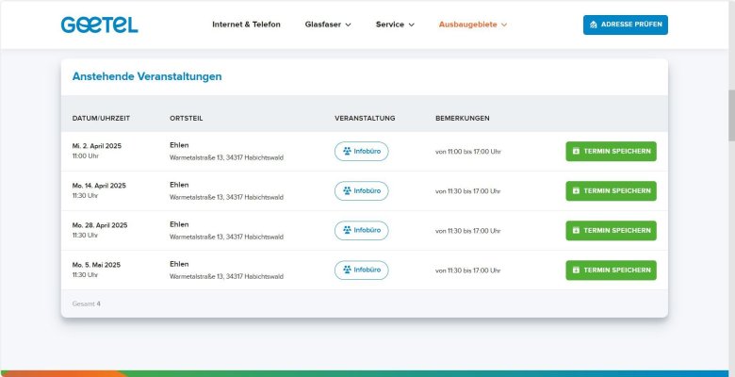Viewport: 735px width, 377px height.
Task: Click remark von 11:00 bis 17:00 Uhr
Action: pyautogui.click(x=467, y=152)
